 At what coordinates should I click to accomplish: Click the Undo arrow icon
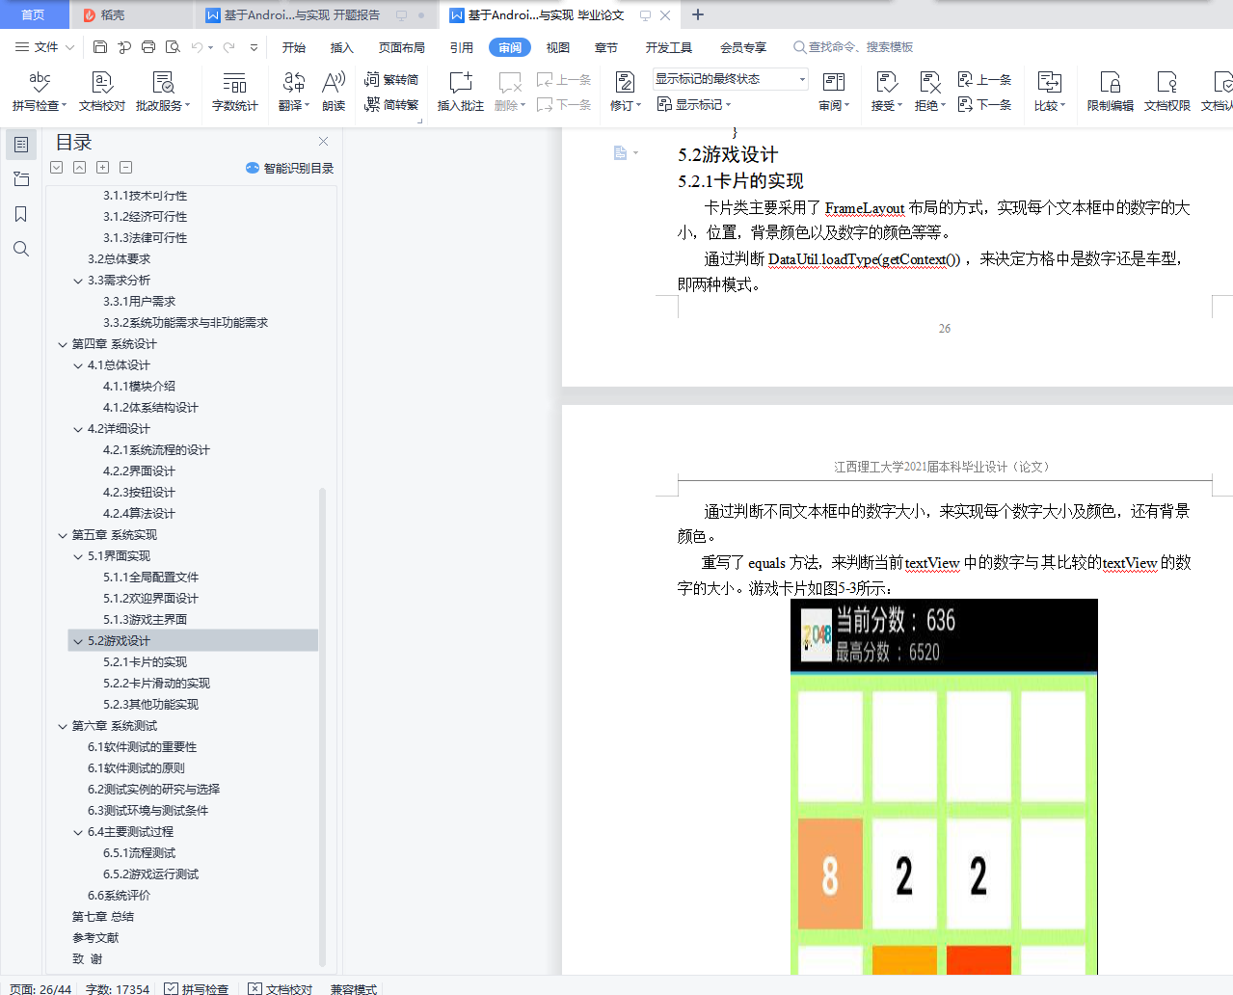[x=197, y=46]
